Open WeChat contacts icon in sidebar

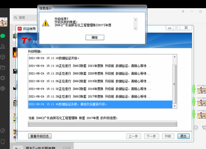click(3, 46)
